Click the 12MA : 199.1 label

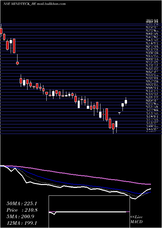click(x=22, y=223)
